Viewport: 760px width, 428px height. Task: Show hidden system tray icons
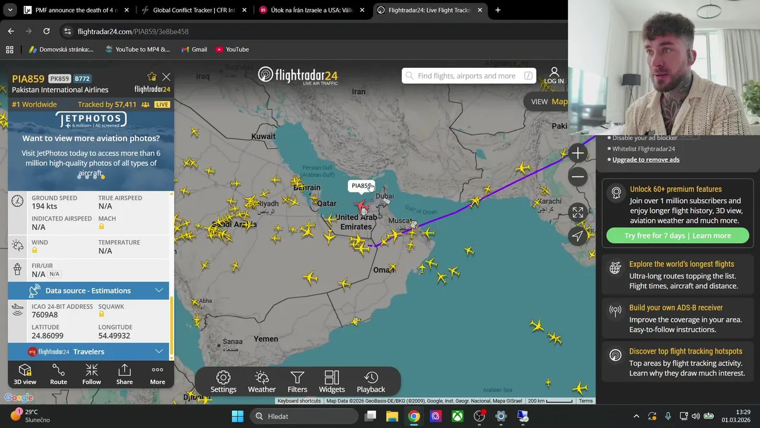tap(636, 416)
